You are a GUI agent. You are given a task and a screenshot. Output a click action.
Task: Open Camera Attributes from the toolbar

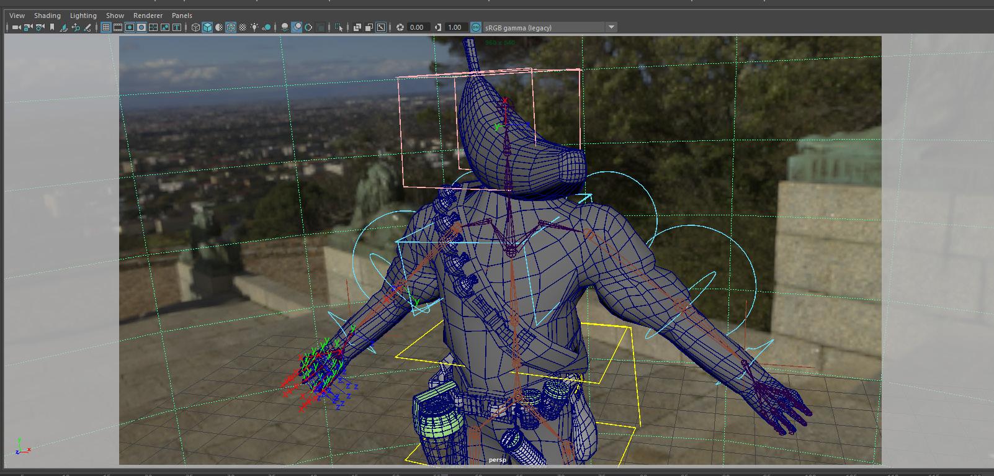(x=40, y=27)
